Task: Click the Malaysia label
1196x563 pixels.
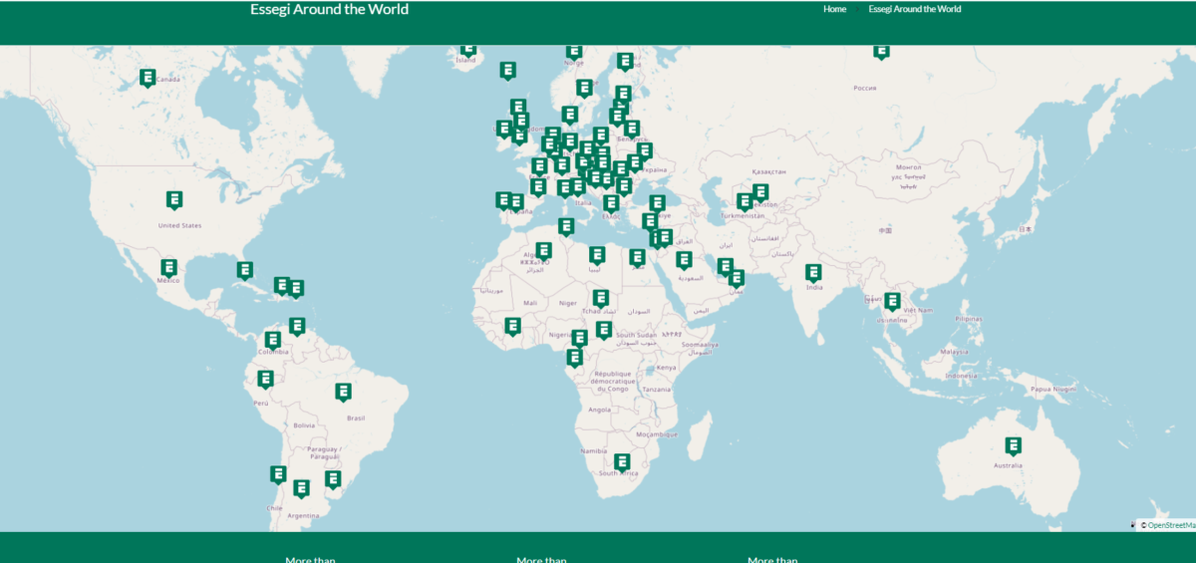Action: [x=954, y=352]
